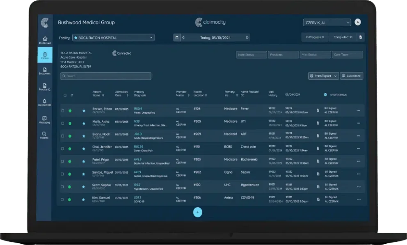Click the Customize button
This screenshot has height=245, width=407.
[352, 76]
